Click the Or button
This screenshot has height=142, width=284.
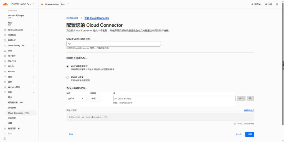250,98
